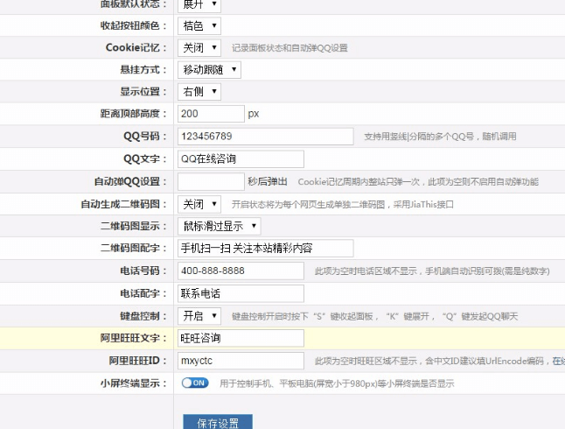Expand the Cookie记忆 dropdown
Image resolution: width=565 pixels, height=429 pixels.
[x=199, y=48]
